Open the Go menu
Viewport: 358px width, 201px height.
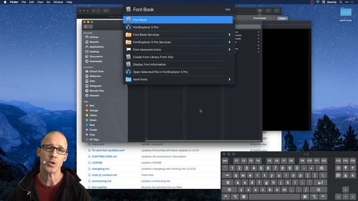coord(48,2)
